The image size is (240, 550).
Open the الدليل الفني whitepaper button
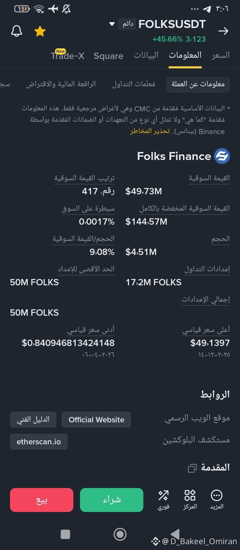pos(33,420)
